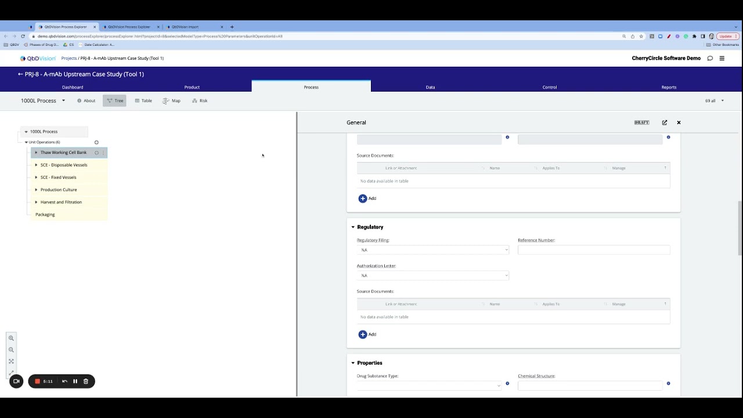The height and width of the screenshot is (418, 743).
Task: Click the circle icon on Thaw Working Cell Bank
Action: (96, 153)
